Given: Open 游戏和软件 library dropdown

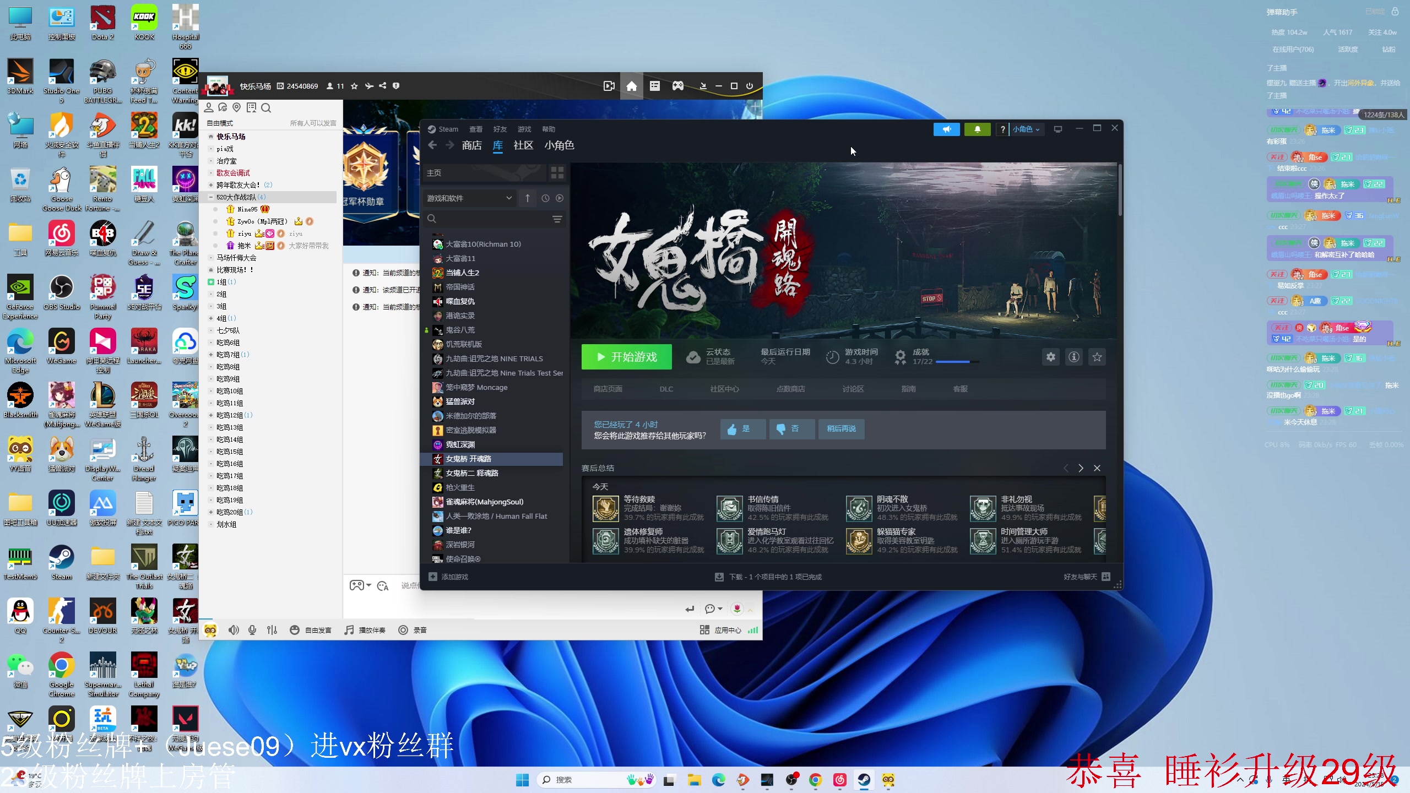Looking at the screenshot, I should click(x=469, y=198).
